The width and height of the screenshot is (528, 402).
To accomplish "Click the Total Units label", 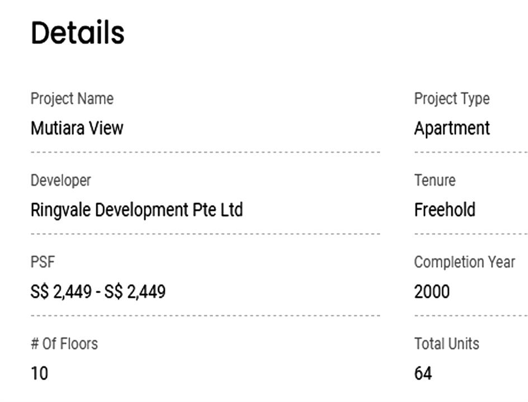I will tap(446, 343).
